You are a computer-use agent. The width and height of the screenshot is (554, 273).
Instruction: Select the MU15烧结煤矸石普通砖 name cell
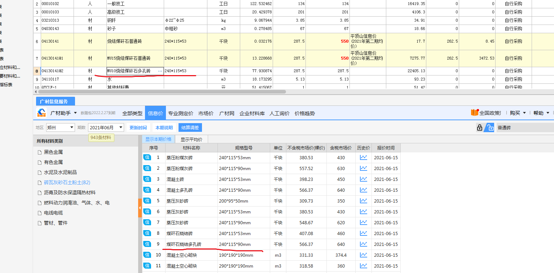coord(135,58)
